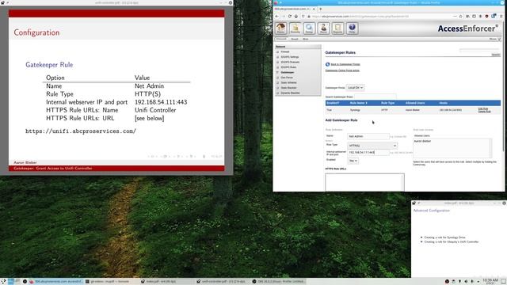Sort by Rule Name column header
This screenshot has height=285, width=507.
tap(358, 103)
